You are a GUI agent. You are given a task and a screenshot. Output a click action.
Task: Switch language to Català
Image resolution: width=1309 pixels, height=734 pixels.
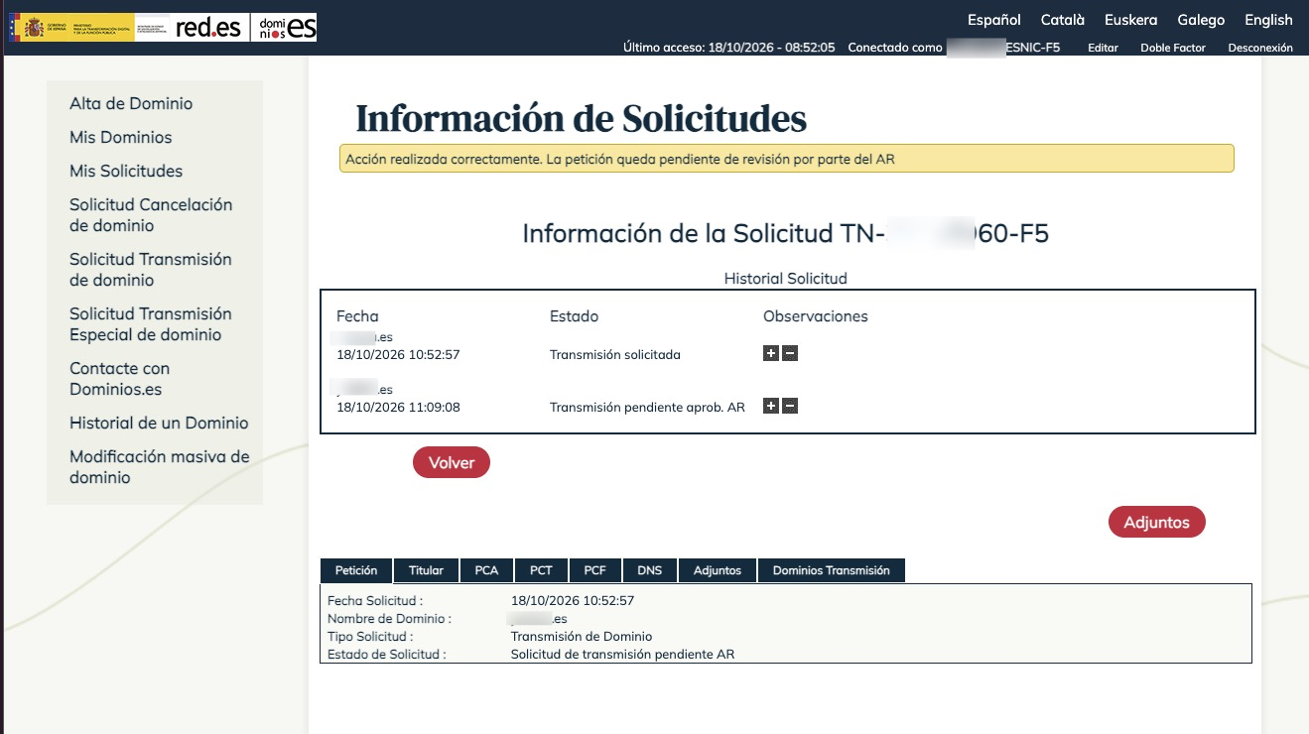(x=1063, y=20)
